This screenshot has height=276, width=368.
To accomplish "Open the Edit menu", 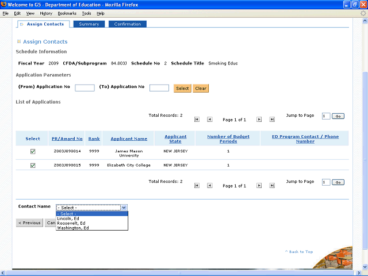I will pos(17,13).
